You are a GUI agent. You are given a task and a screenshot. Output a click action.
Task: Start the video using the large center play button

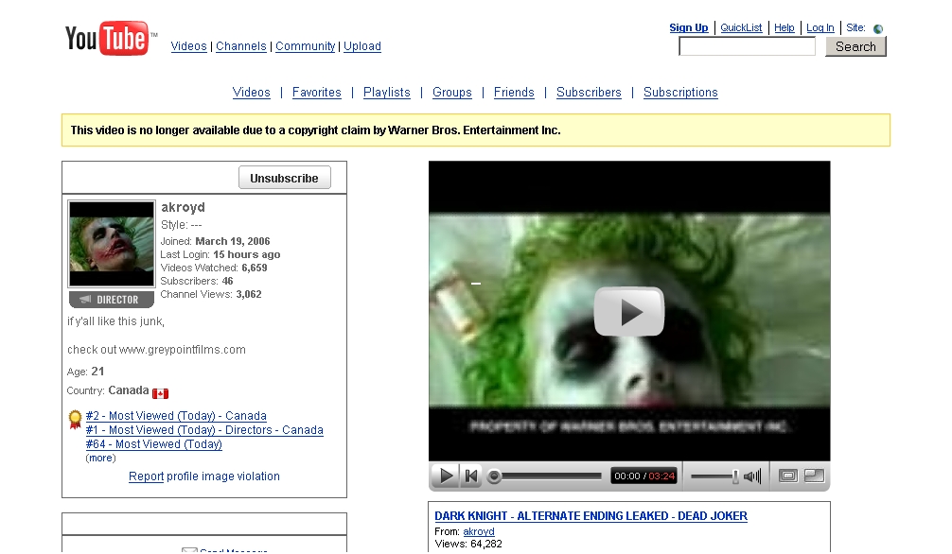(629, 311)
